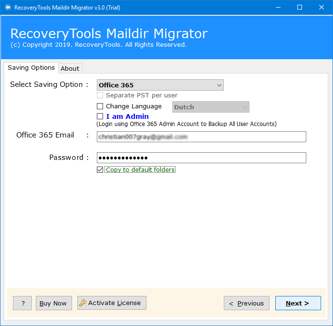This screenshot has width=333, height=326.
Task: Enable the Change Language checkbox
Action: (x=100, y=106)
